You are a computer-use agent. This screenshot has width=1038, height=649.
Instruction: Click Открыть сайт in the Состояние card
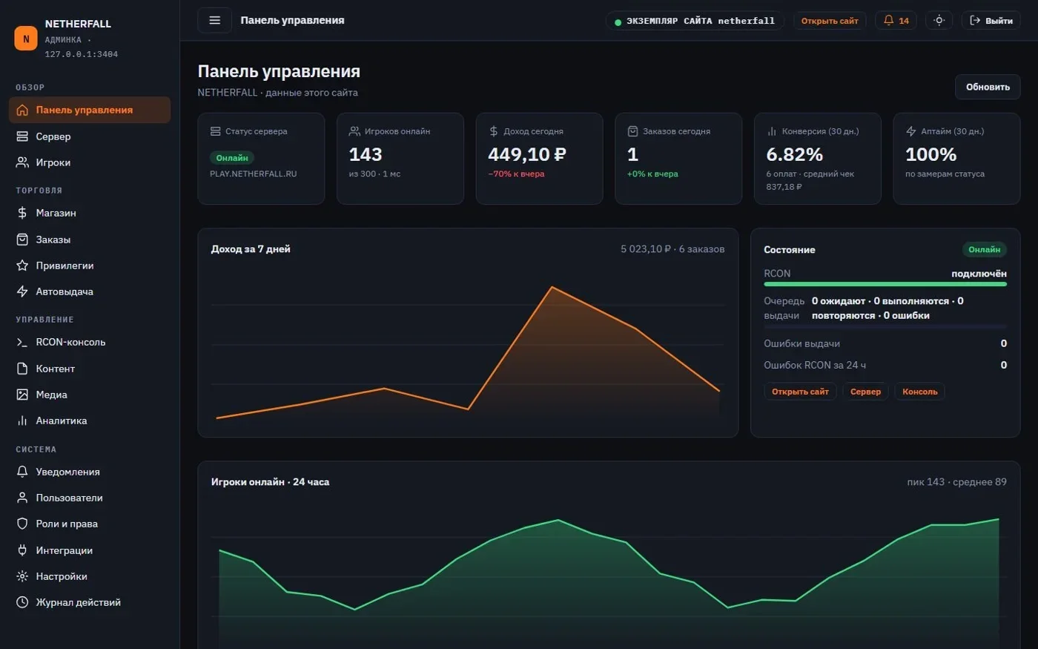800,392
